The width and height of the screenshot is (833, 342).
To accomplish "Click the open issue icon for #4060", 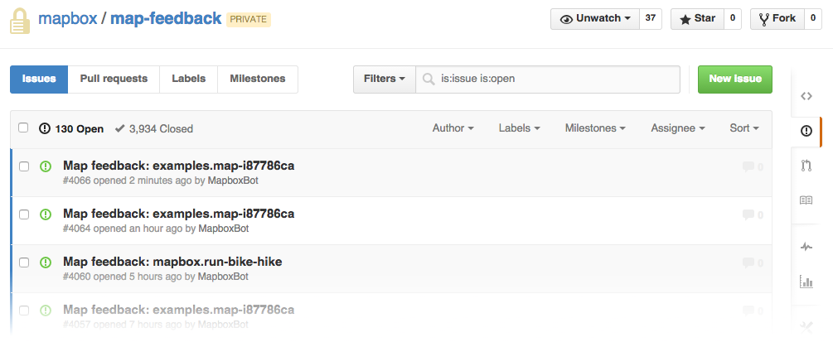I will [46, 262].
